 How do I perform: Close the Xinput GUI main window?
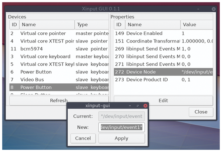click(213, 9)
